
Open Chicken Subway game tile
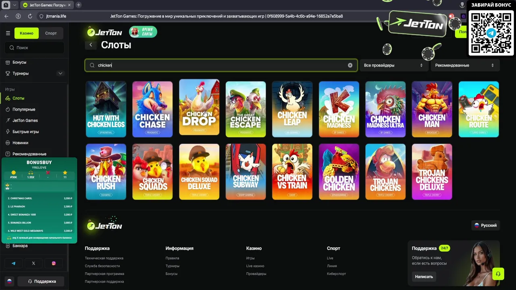246,172
